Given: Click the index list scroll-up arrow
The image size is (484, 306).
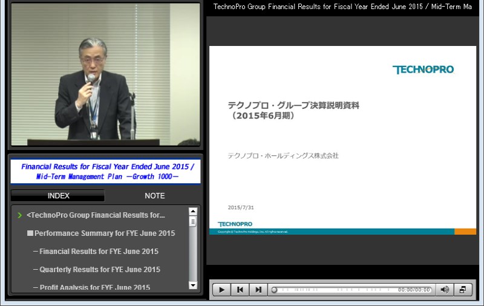Looking at the screenshot, I should (x=193, y=211).
